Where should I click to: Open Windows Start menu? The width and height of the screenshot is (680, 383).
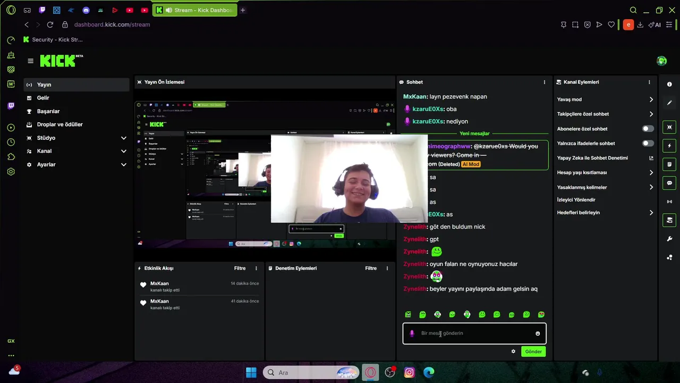[251, 372]
